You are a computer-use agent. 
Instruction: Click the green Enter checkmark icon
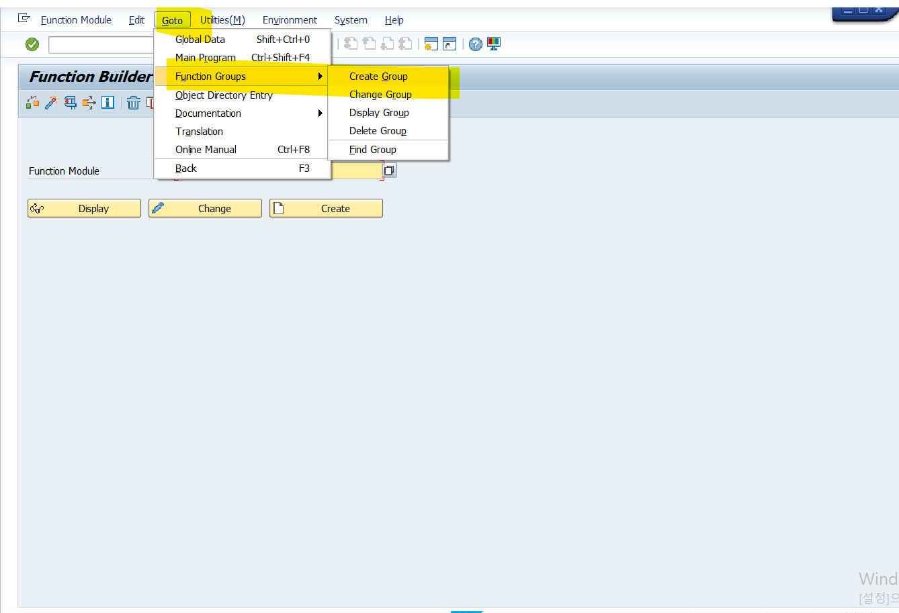32,44
